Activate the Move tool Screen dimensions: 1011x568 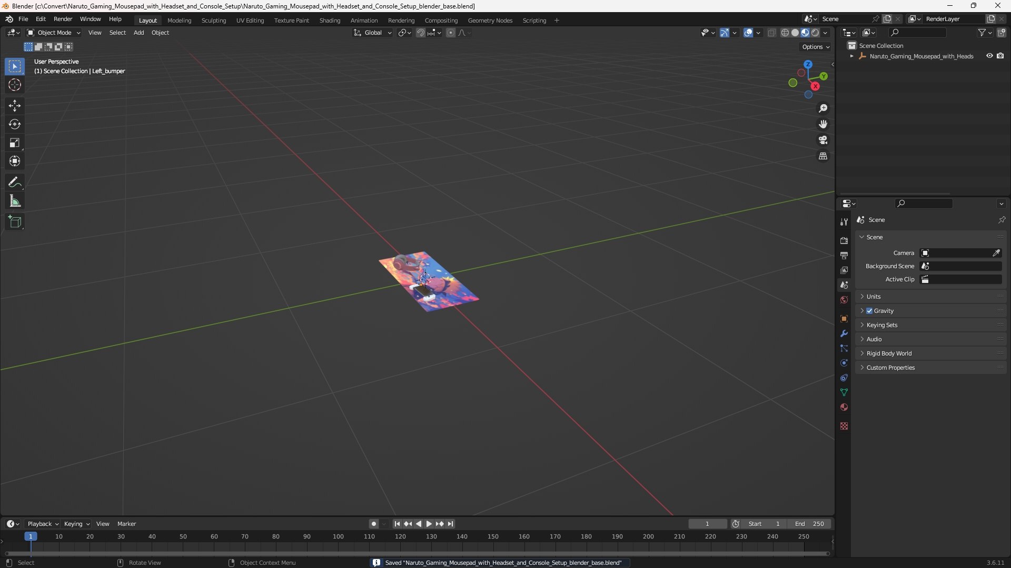pyautogui.click(x=15, y=106)
